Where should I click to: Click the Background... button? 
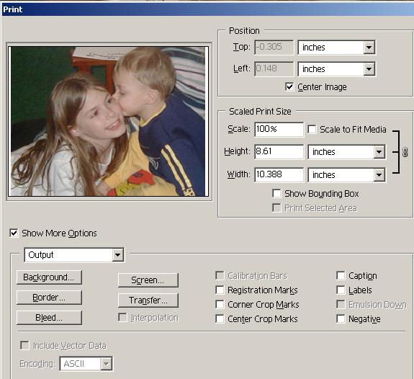49,277
